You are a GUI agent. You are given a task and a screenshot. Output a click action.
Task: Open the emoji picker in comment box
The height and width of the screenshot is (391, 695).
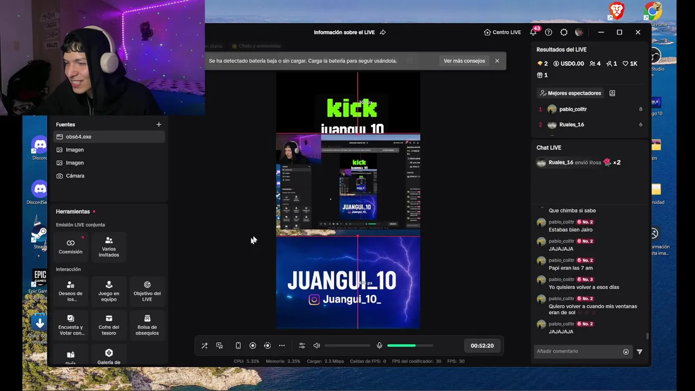coord(625,351)
